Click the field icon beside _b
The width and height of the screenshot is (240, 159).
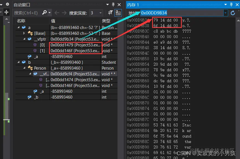(x=29, y=97)
